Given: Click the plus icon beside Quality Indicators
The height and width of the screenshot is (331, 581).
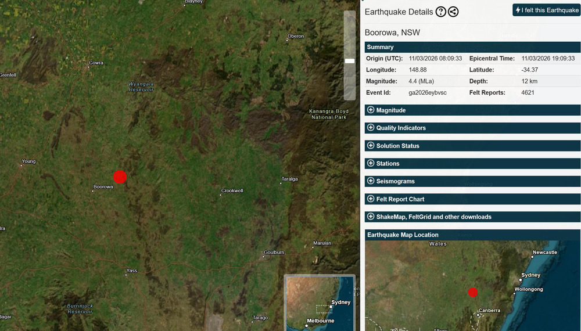Looking at the screenshot, I should coord(371,128).
